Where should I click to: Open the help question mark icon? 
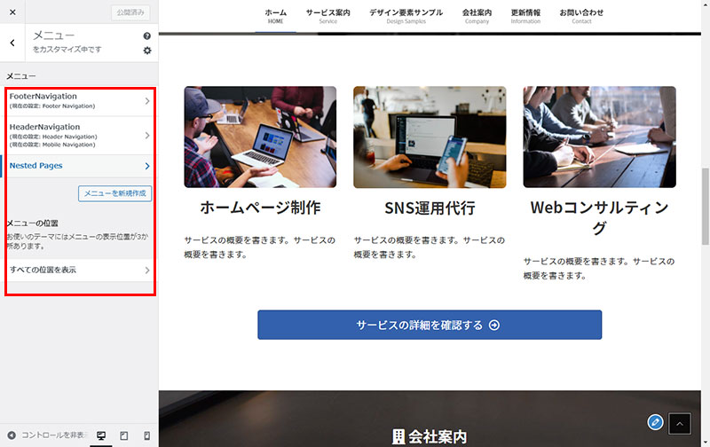point(147,36)
